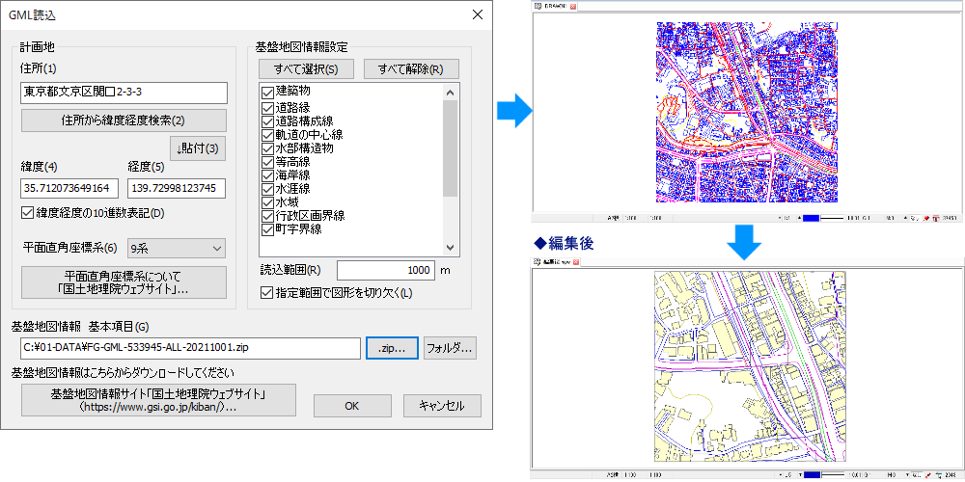Toggle the 建築物 checkbox

coord(267,93)
